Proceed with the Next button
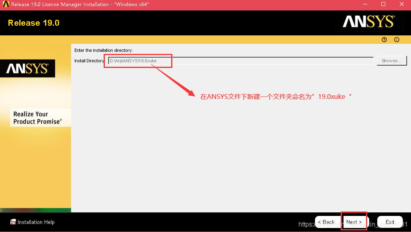Screen dimensions: 411x232 354,222
